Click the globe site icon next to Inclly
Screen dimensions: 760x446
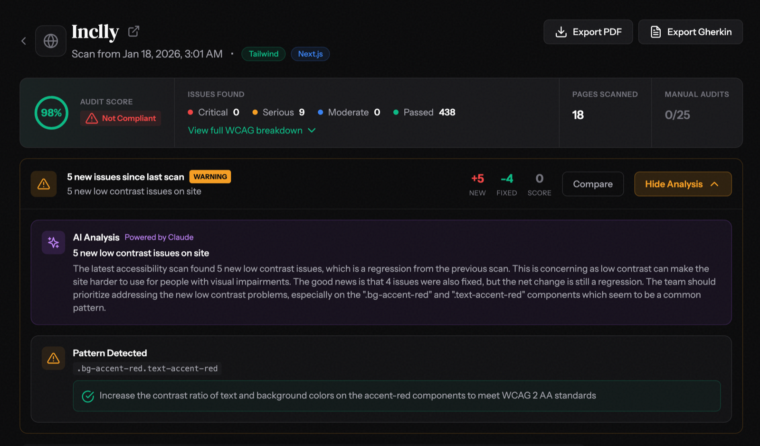click(50, 40)
